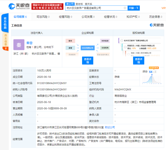Viewport: 166px width, 150px height.
Task: Open the 知识产权 tab
Action: 133,17
